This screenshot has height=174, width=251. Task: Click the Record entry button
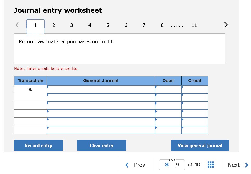tap(38, 145)
